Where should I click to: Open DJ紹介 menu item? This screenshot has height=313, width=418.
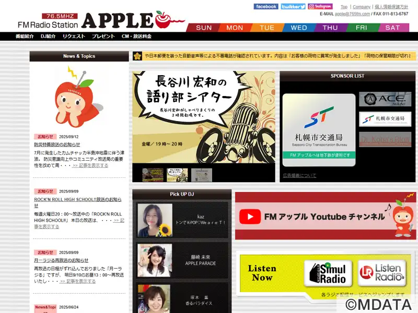[48, 36]
